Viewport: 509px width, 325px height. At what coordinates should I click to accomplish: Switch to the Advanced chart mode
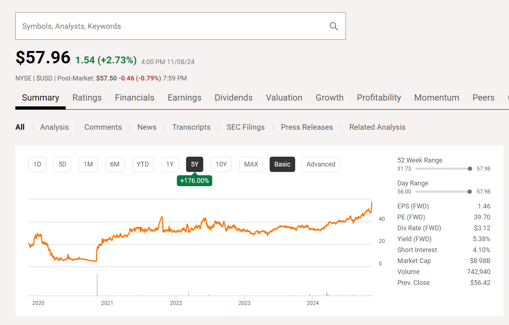(321, 164)
